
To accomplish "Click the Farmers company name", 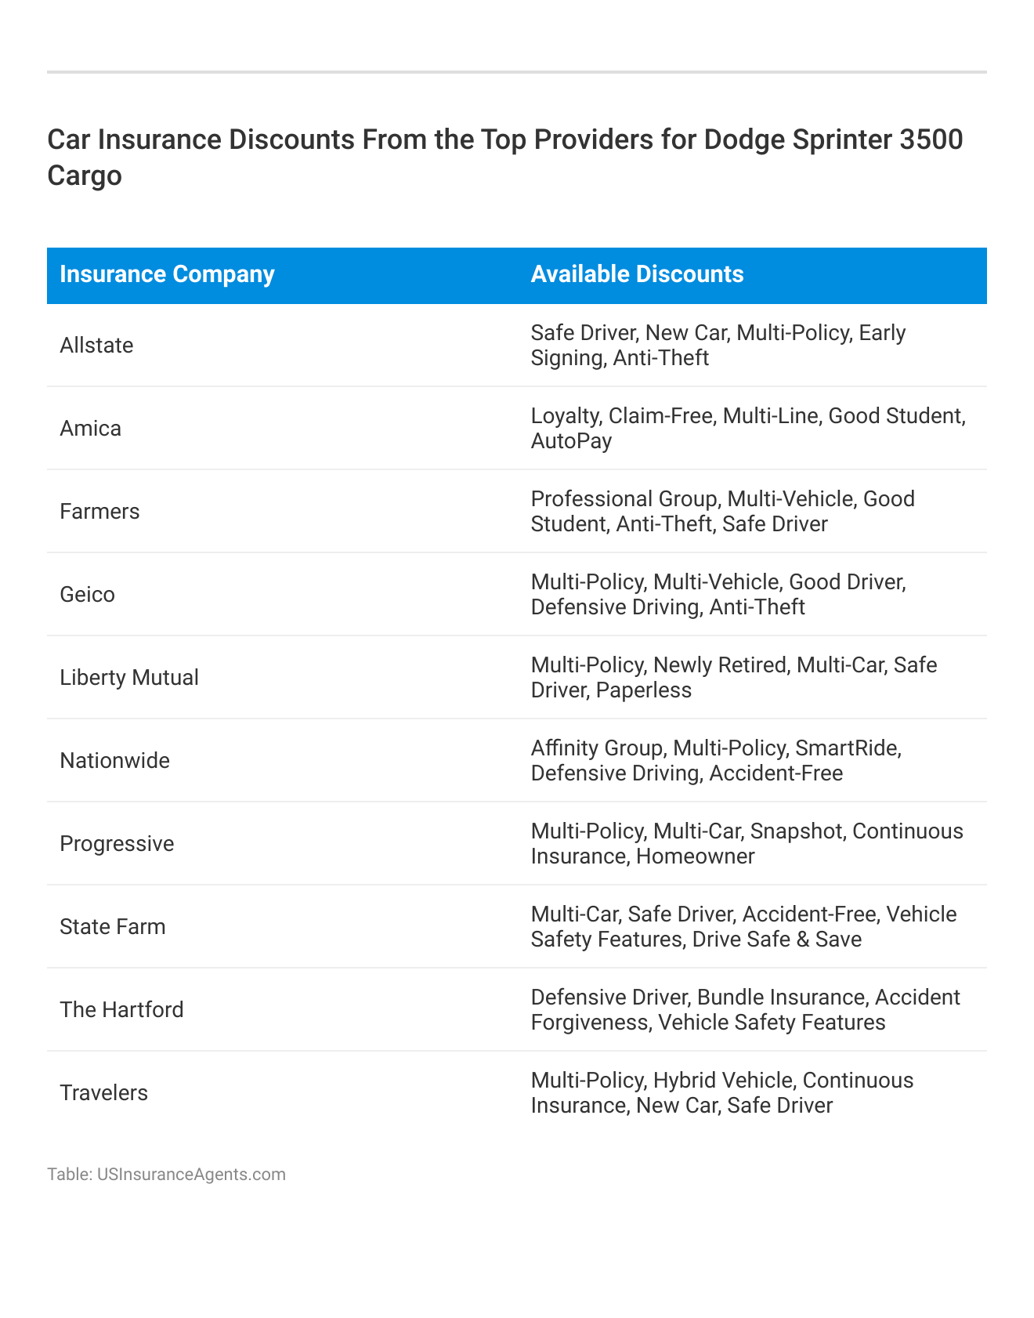I will (x=99, y=512).
